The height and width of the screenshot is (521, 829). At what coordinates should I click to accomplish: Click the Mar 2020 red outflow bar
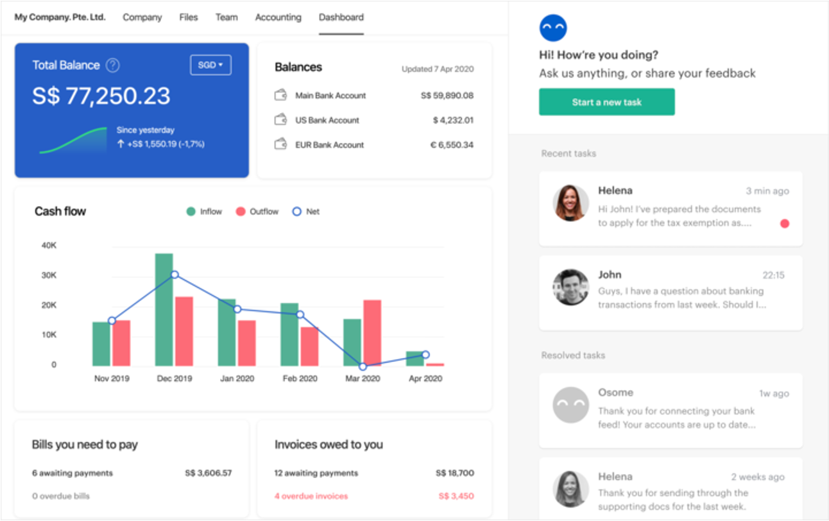(372, 333)
